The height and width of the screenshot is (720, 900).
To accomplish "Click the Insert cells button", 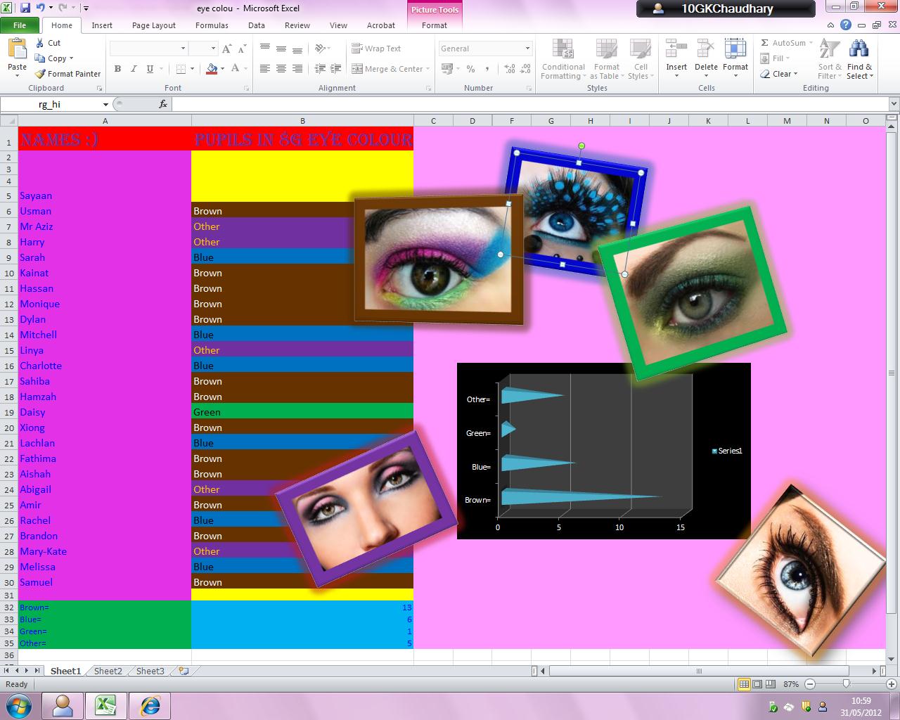I will click(x=676, y=60).
